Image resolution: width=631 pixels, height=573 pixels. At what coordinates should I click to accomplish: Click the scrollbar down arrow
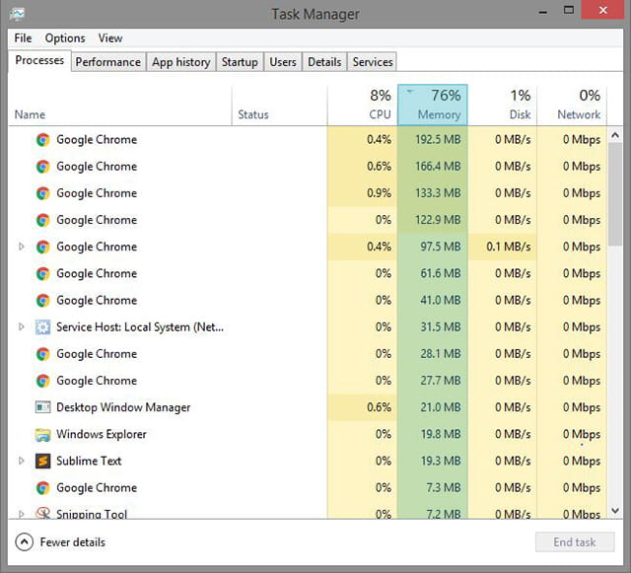tap(615, 511)
